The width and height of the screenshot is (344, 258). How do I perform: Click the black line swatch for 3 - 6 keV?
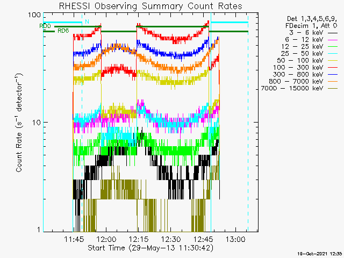click(x=333, y=33)
